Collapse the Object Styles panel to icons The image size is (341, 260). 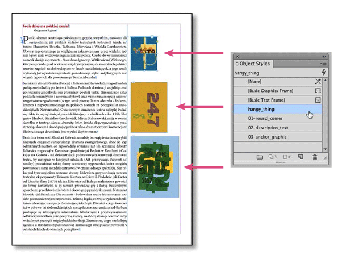click(325, 56)
